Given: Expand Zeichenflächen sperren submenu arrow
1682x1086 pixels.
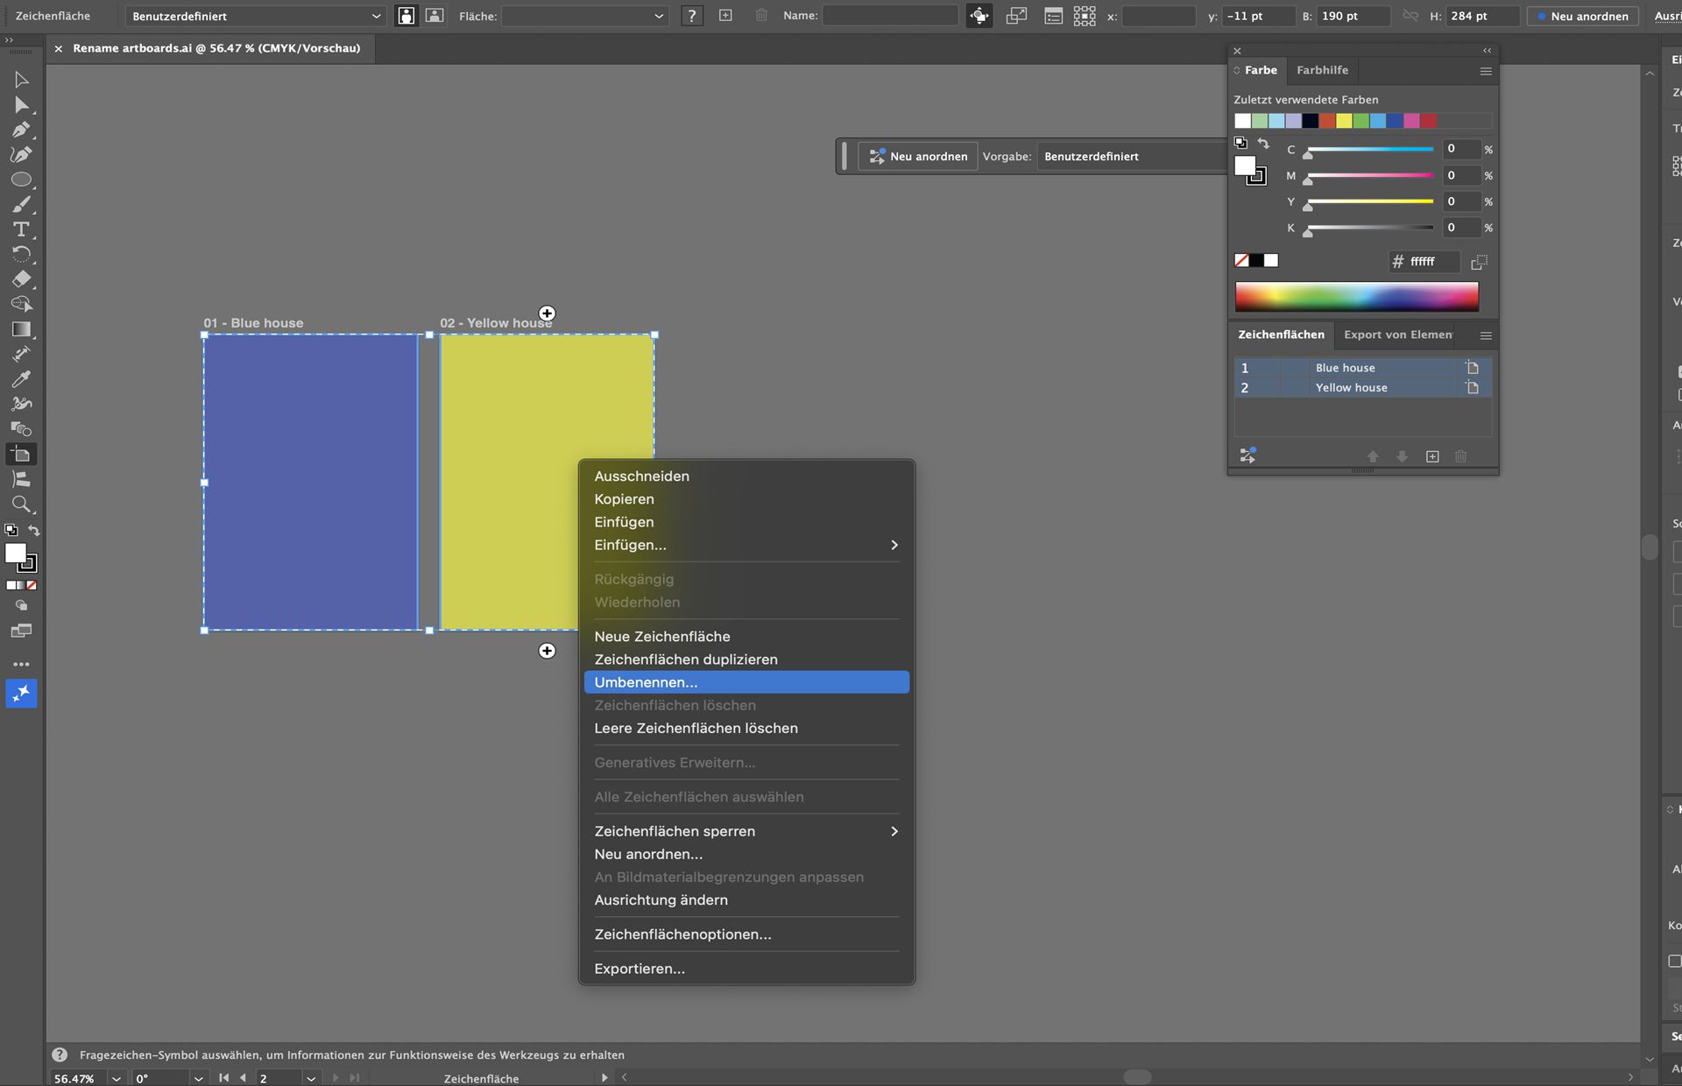Looking at the screenshot, I should tap(894, 831).
